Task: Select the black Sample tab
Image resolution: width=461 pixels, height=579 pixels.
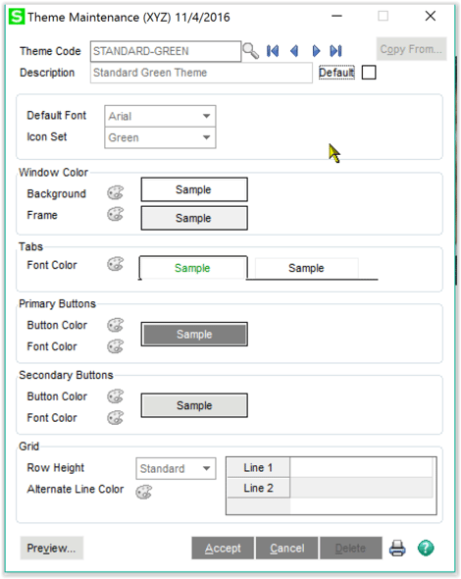Action: pyautogui.click(x=306, y=268)
